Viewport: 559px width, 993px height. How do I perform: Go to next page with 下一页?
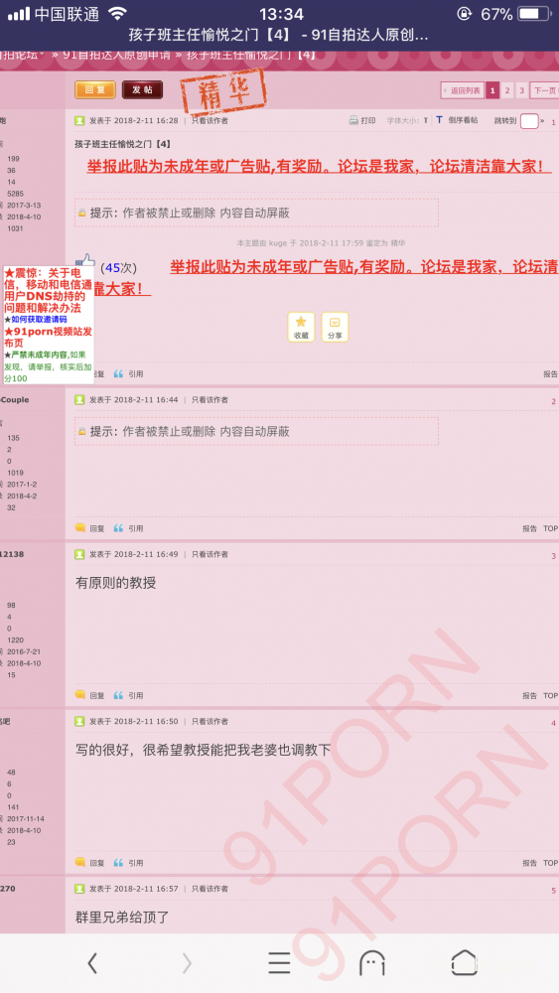(x=544, y=90)
